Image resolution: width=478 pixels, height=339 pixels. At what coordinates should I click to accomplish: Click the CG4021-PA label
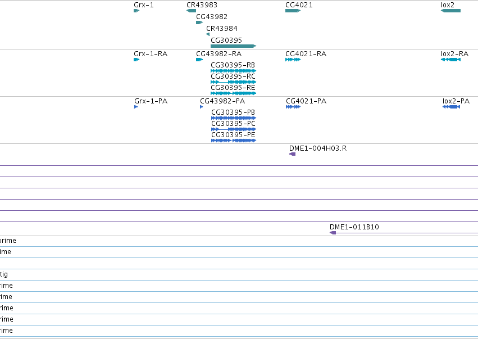click(x=306, y=101)
